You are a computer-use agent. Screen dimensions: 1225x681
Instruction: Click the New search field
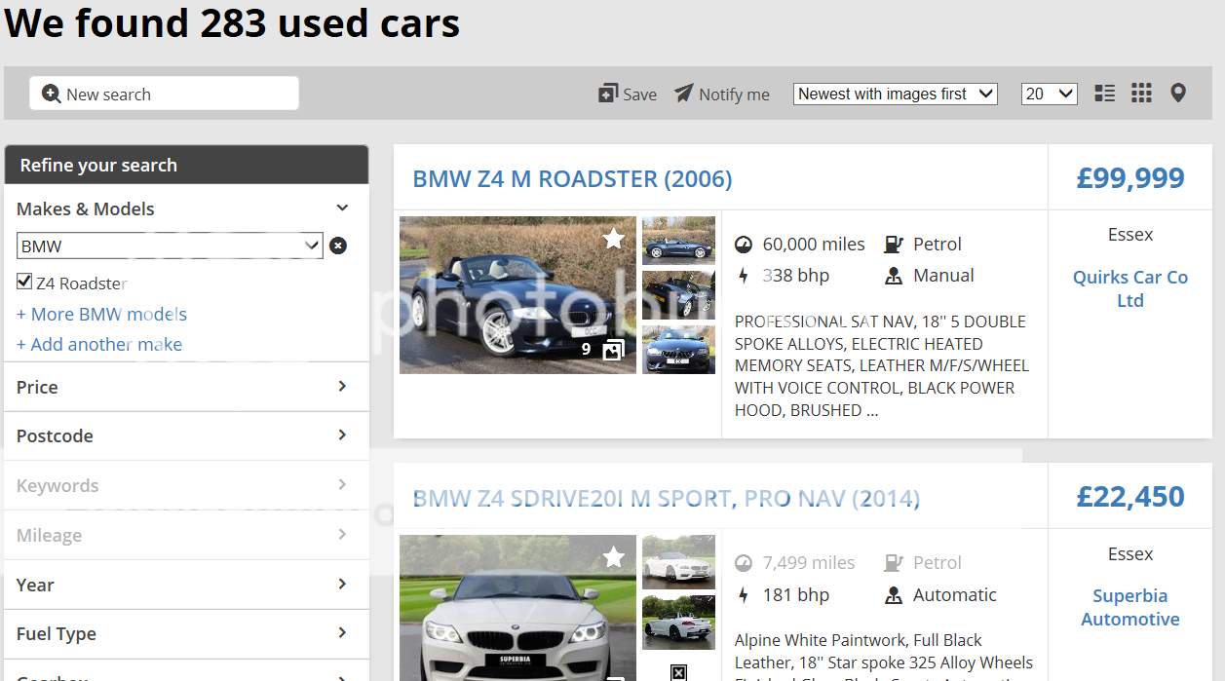click(x=164, y=94)
